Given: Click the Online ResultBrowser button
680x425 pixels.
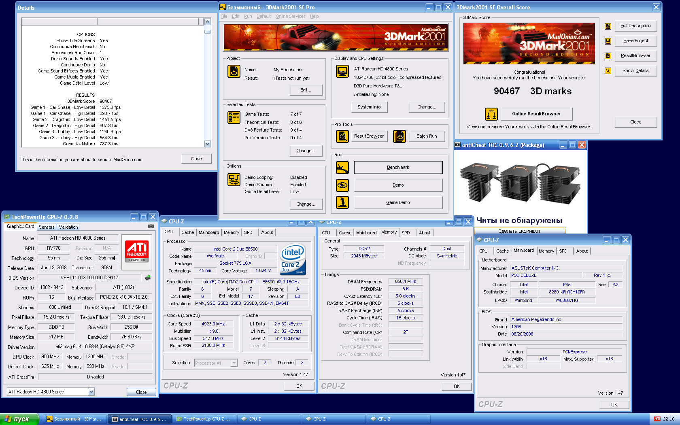Looking at the screenshot, I should 537,114.
